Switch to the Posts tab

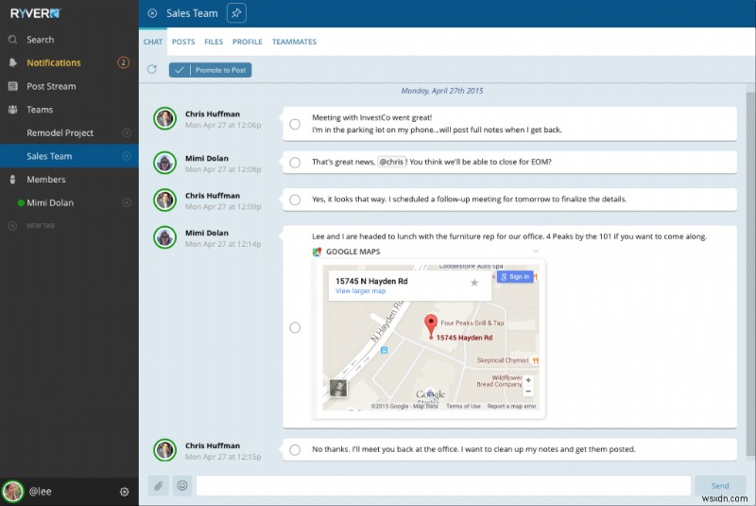183,42
